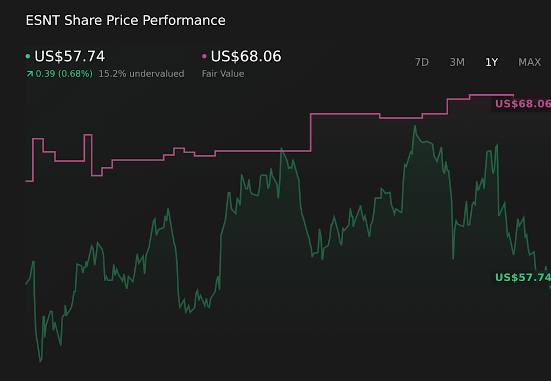Click the lowest dip of the green price line
Screen dimensions: 551x381
(40, 361)
